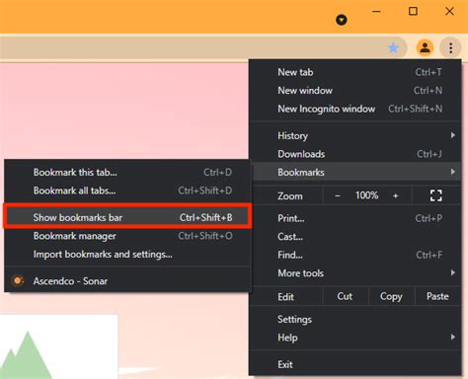
Task: Click the Cut button in Edit row
Action: 345,296
